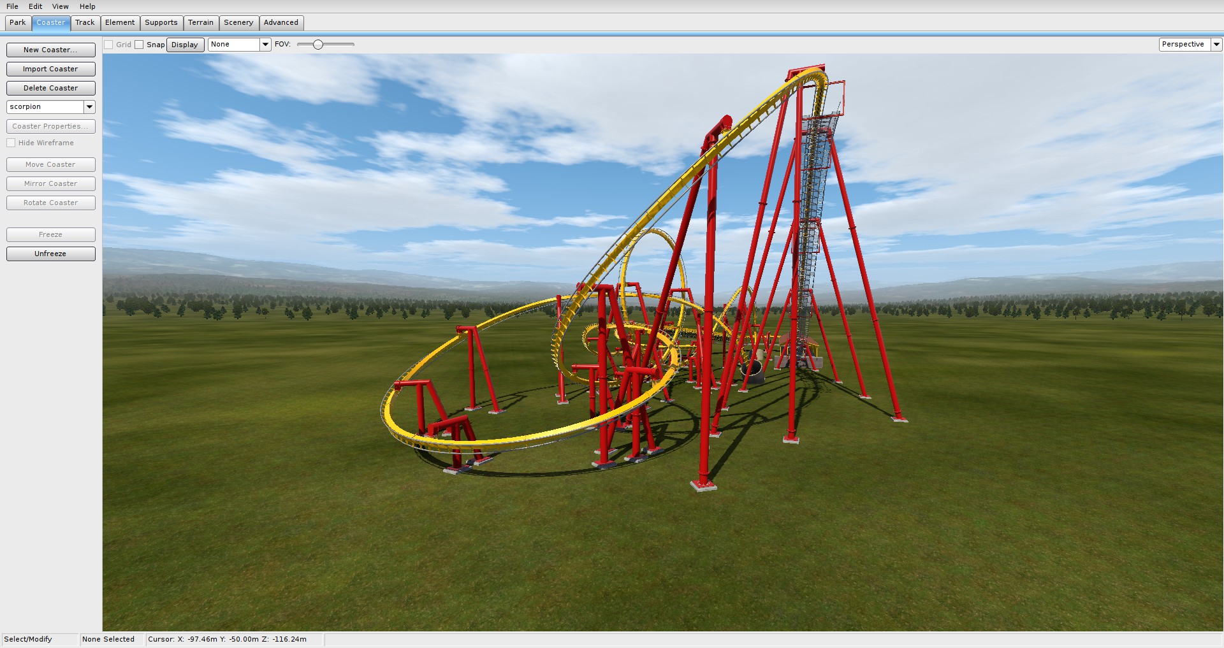
Task: Open Coaster Properties
Action: [50, 126]
